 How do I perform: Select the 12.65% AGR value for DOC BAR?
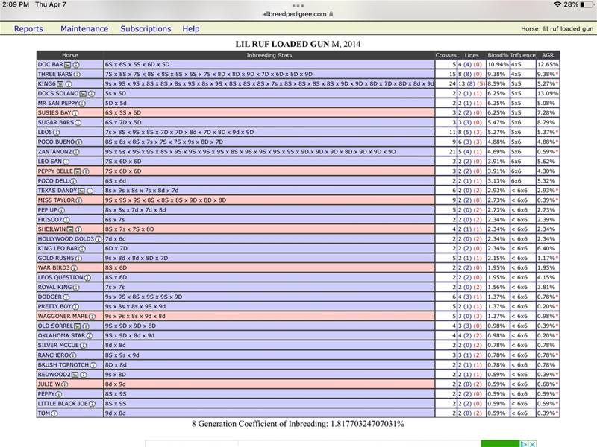tap(548, 65)
